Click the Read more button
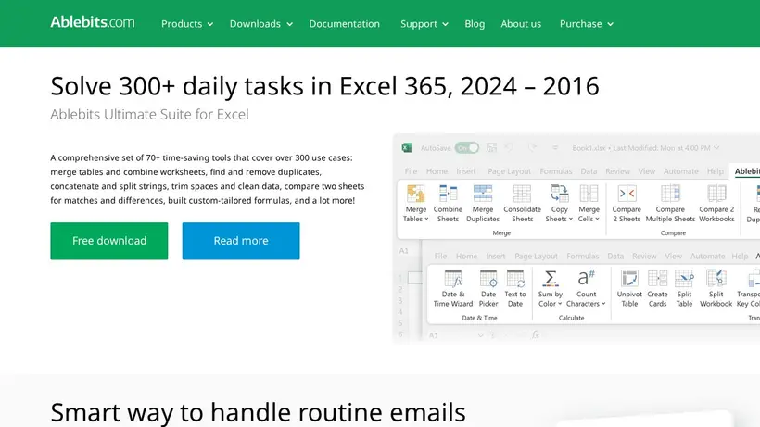 pos(241,241)
